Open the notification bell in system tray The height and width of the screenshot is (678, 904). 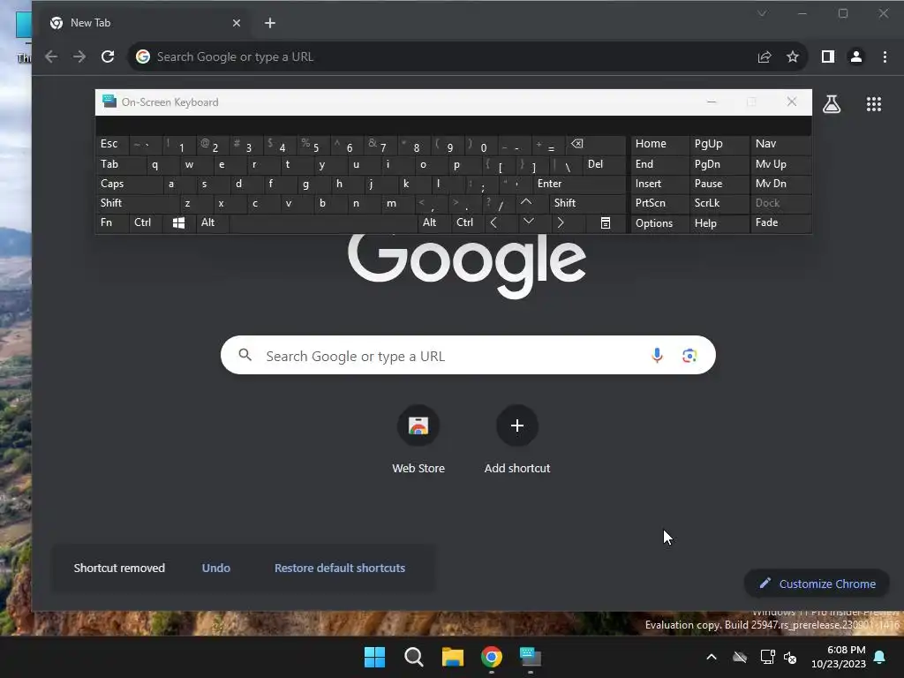point(880,657)
